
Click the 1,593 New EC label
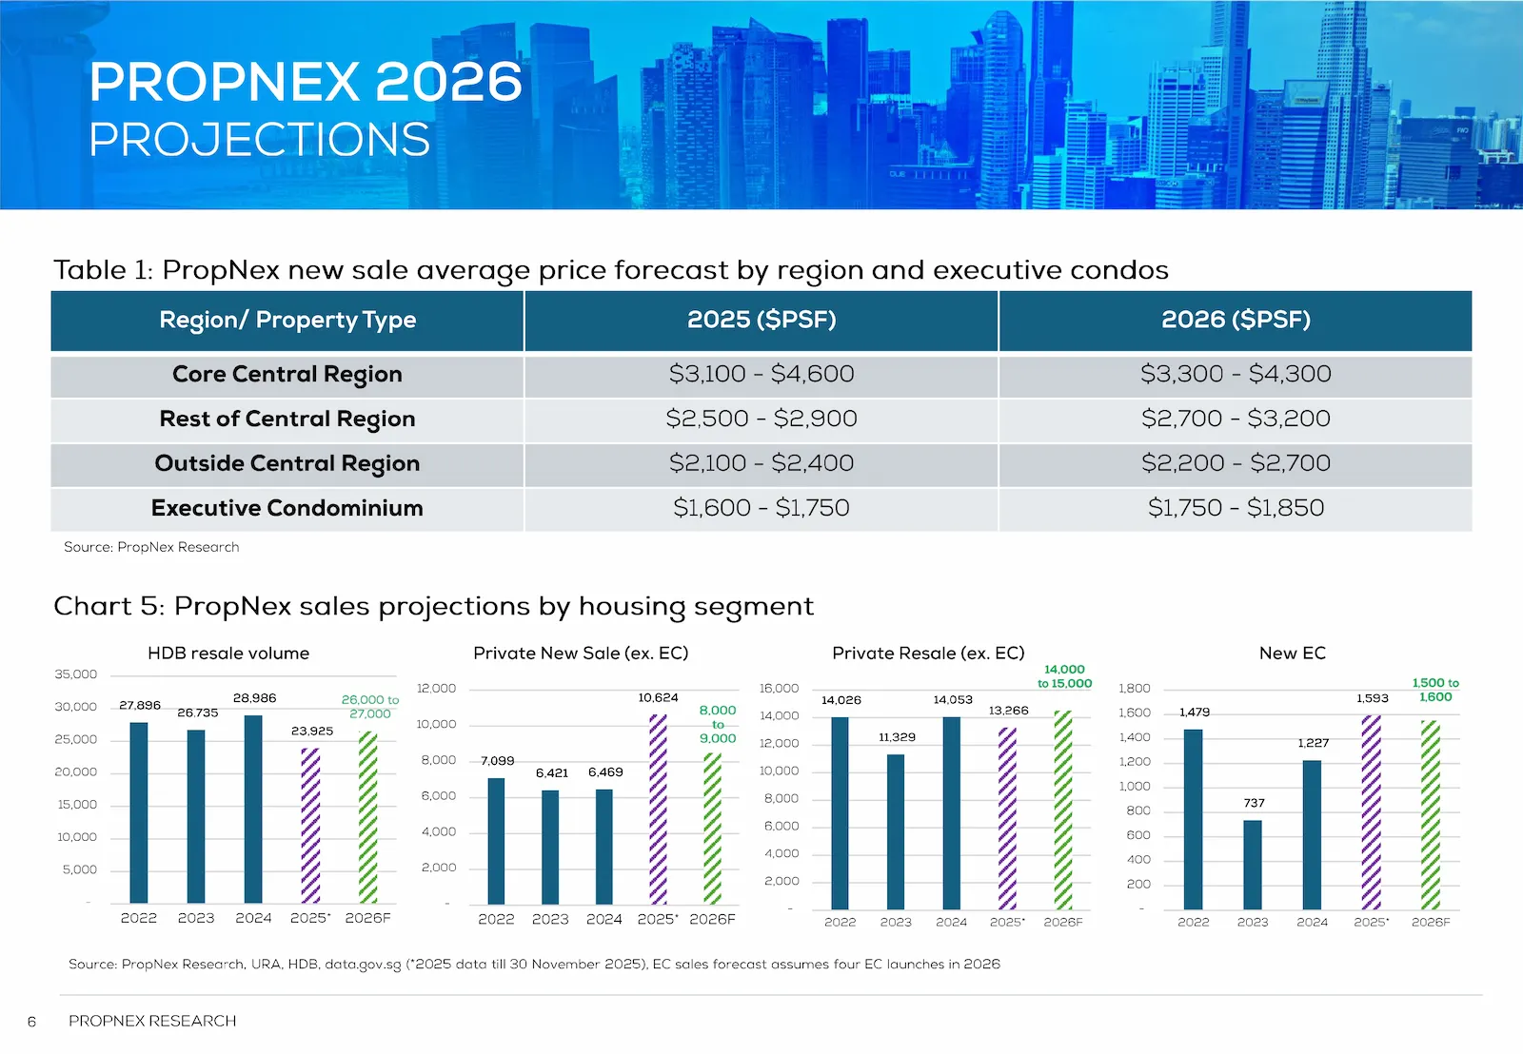coord(1373,698)
